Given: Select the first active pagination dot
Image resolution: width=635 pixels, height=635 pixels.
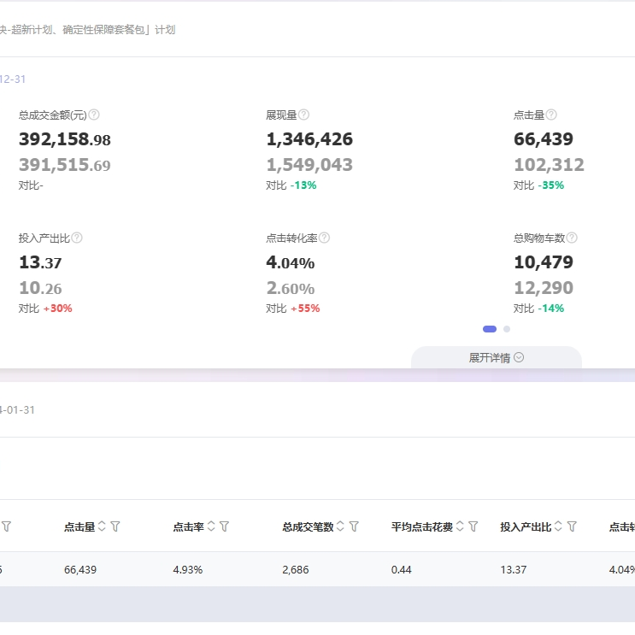Looking at the screenshot, I should 490,329.
